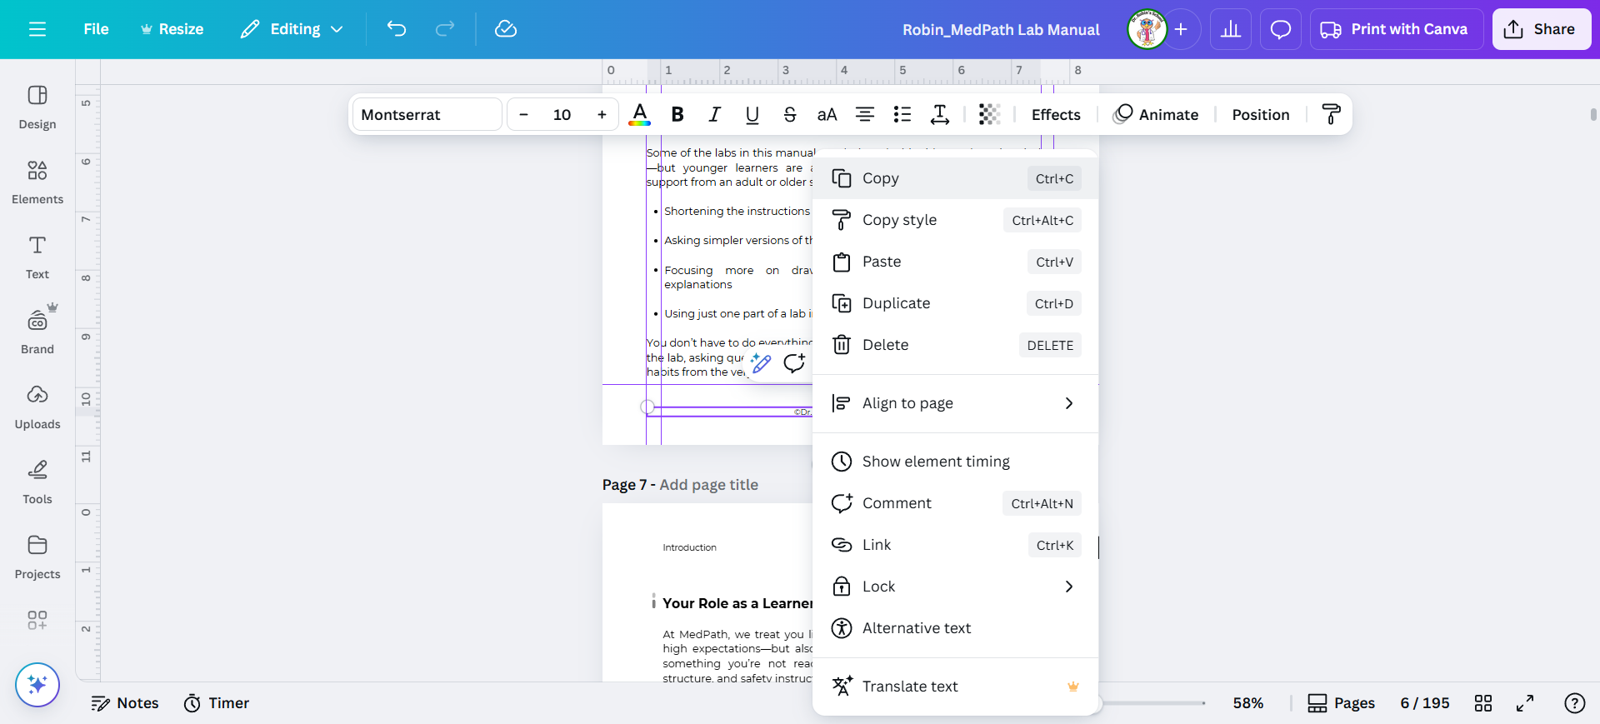Open Canva AI assistant sparkle button

(37, 684)
